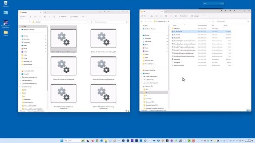This screenshot has width=255, height=143.
Task: Open the Anzeigen dropdown in the left window
Action: 75,17
